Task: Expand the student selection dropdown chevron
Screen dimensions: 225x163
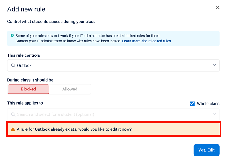Action: (214, 114)
